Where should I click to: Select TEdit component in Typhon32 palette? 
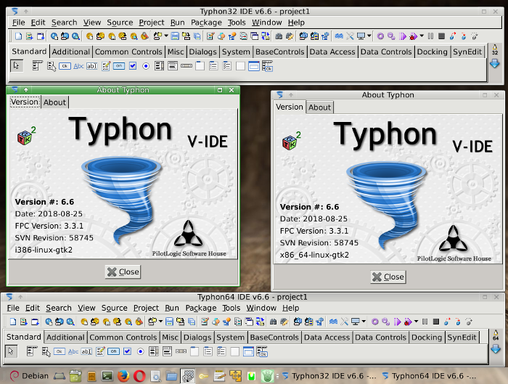(92, 66)
